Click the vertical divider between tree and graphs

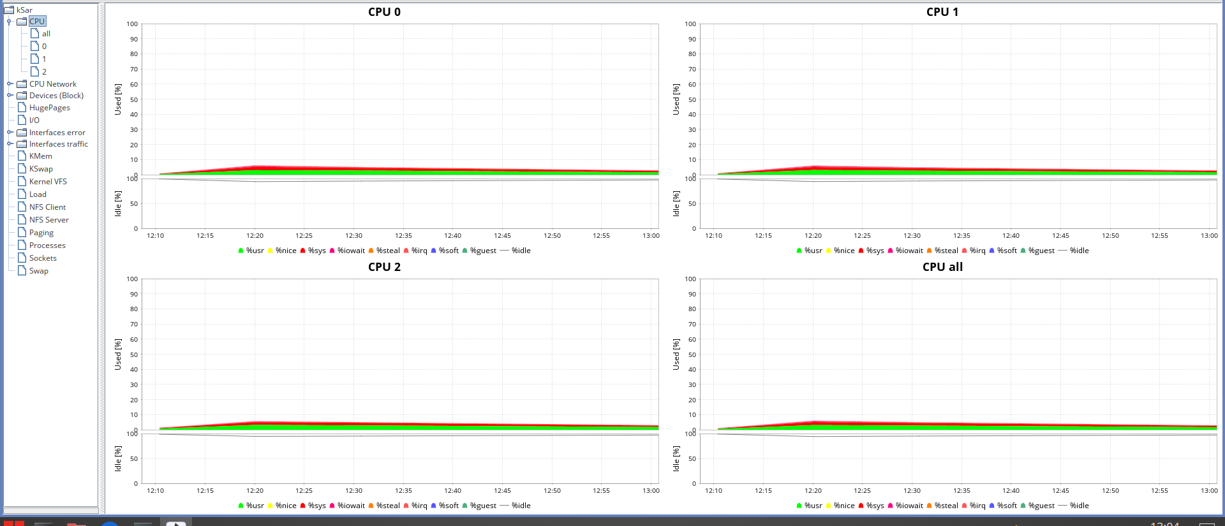101,255
